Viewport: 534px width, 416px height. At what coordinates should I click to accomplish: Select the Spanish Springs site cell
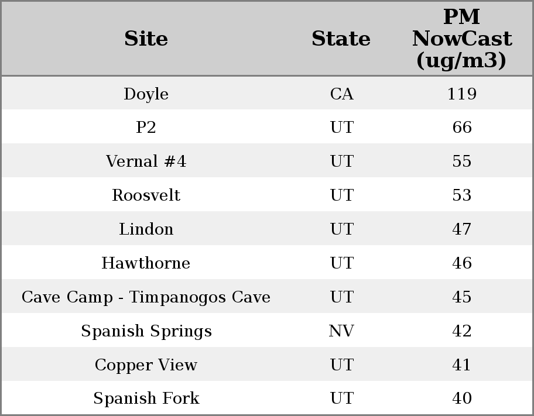(x=146, y=331)
